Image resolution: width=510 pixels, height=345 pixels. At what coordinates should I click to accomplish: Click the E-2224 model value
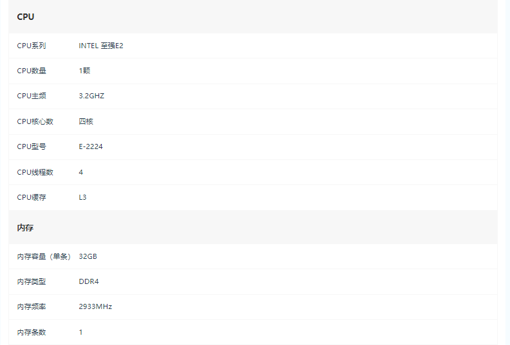[91, 146]
